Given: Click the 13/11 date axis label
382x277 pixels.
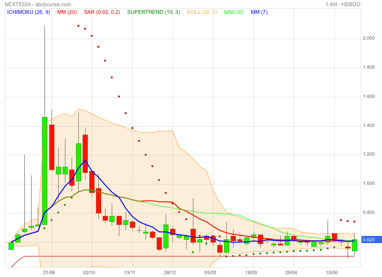Looking at the screenshot, I should [129, 272].
